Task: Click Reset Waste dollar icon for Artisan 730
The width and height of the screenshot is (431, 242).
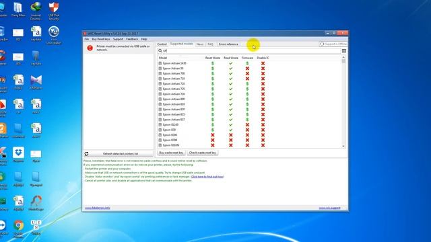Action: point(213,94)
